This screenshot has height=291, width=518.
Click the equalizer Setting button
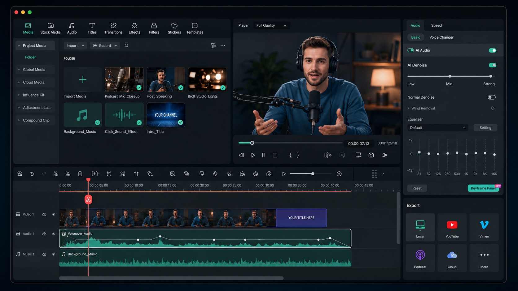tap(485, 128)
